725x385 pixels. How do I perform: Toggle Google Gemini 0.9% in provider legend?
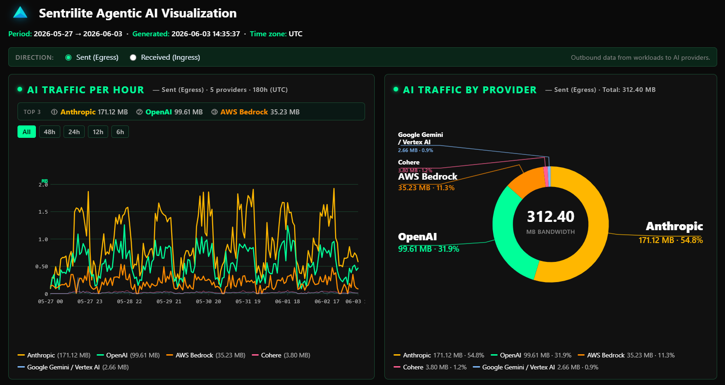535,367
